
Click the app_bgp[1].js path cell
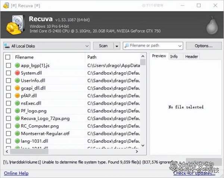[x=113, y=66]
